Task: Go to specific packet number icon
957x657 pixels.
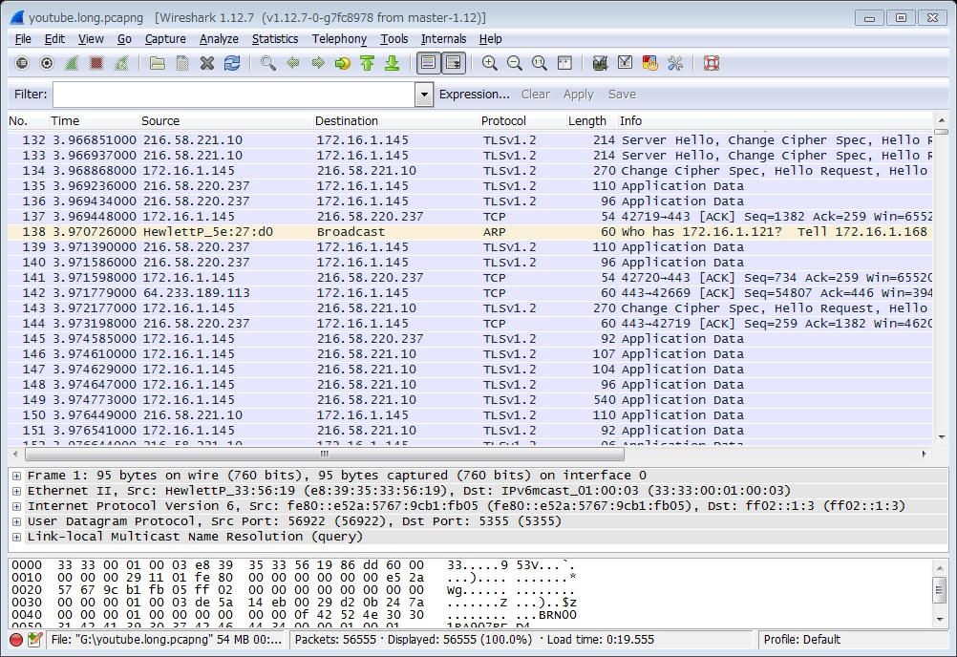Action: tap(342, 63)
